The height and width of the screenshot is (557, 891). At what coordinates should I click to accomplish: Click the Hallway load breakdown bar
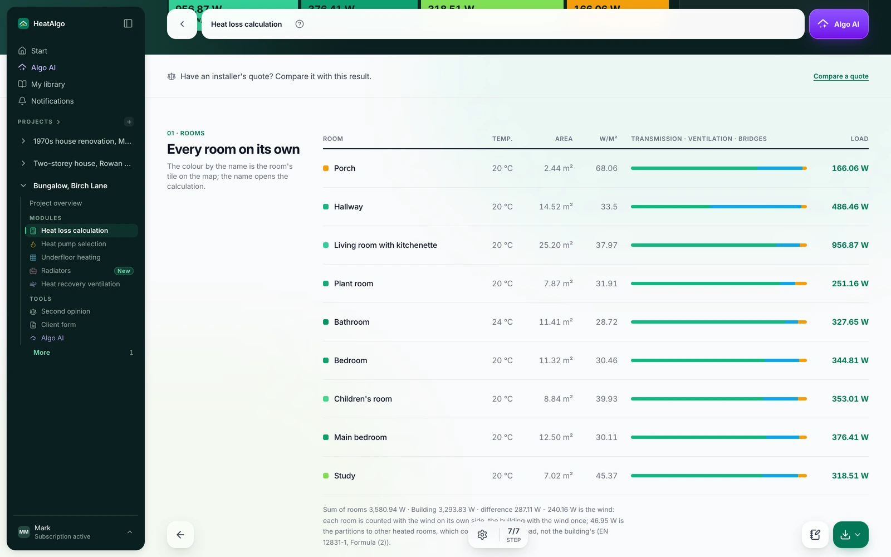click(719, 207)
